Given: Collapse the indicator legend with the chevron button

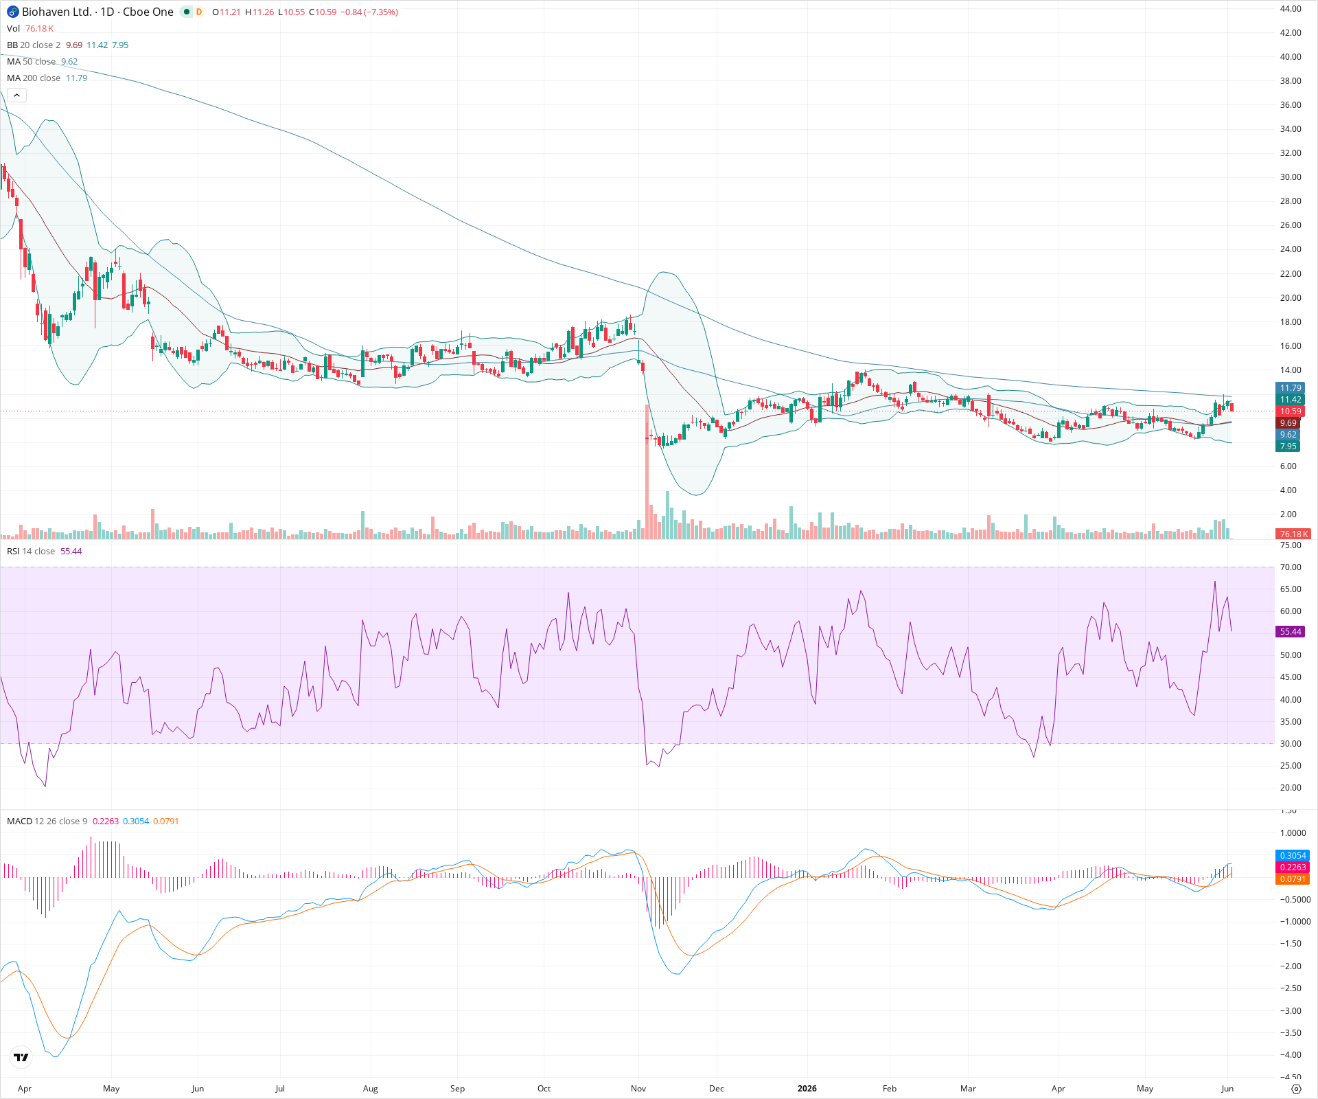Looking at the screenshot, I should point(16,95).
